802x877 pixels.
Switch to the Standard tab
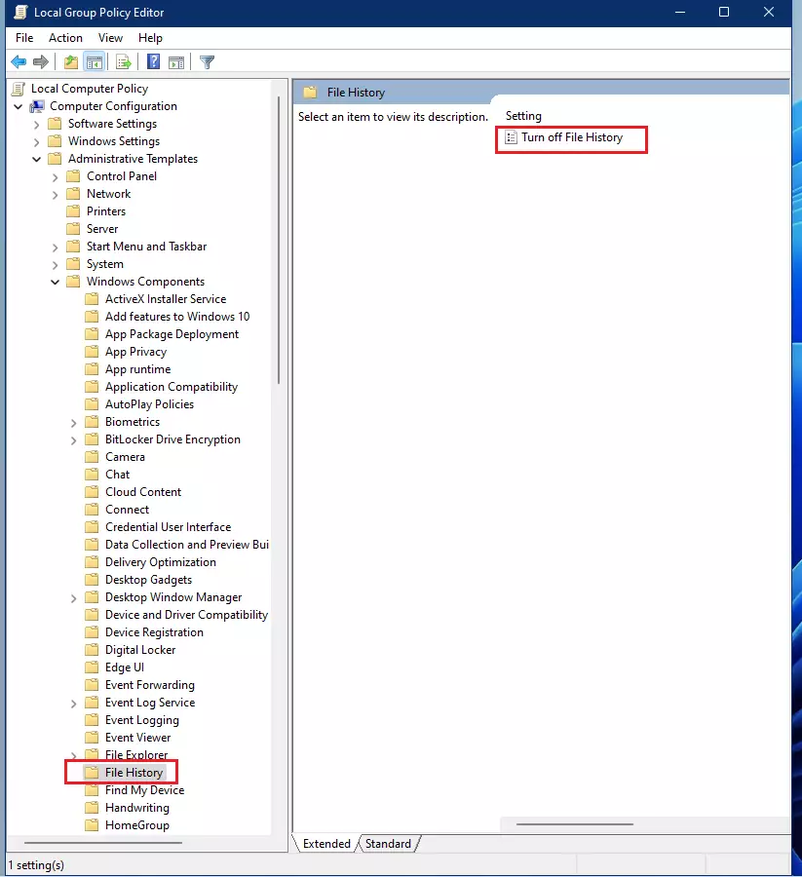(x=386, y=844)
